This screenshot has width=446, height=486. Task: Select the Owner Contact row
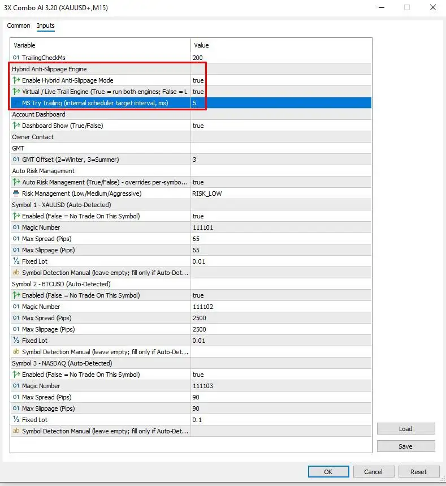[191, 137]
